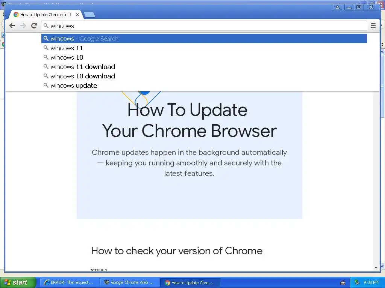Select 'windows 11 download' suggestion
The width and height of the screenshot is (385, 288).
point(204,67)
